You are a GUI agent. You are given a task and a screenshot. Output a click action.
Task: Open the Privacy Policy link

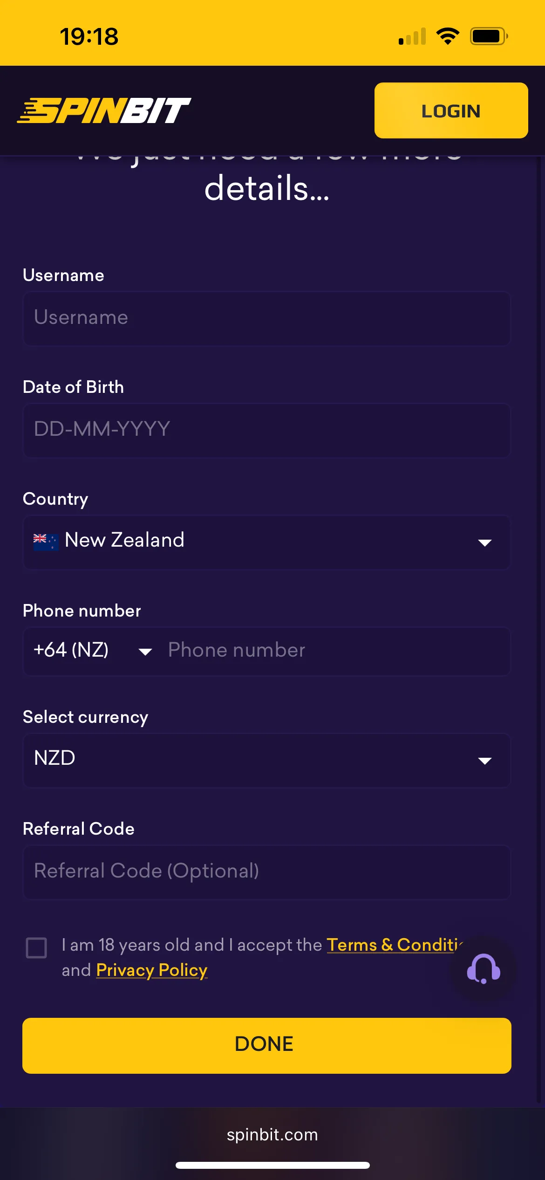[x=152, y=970]
